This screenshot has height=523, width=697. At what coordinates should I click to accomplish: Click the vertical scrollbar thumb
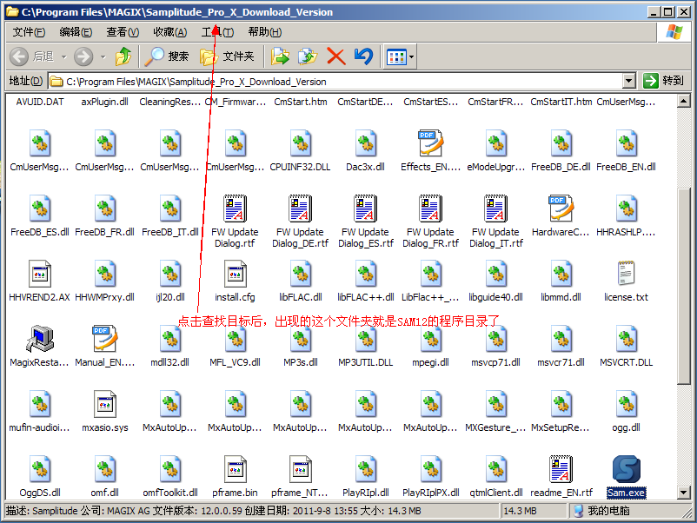[x=684, y=286]
